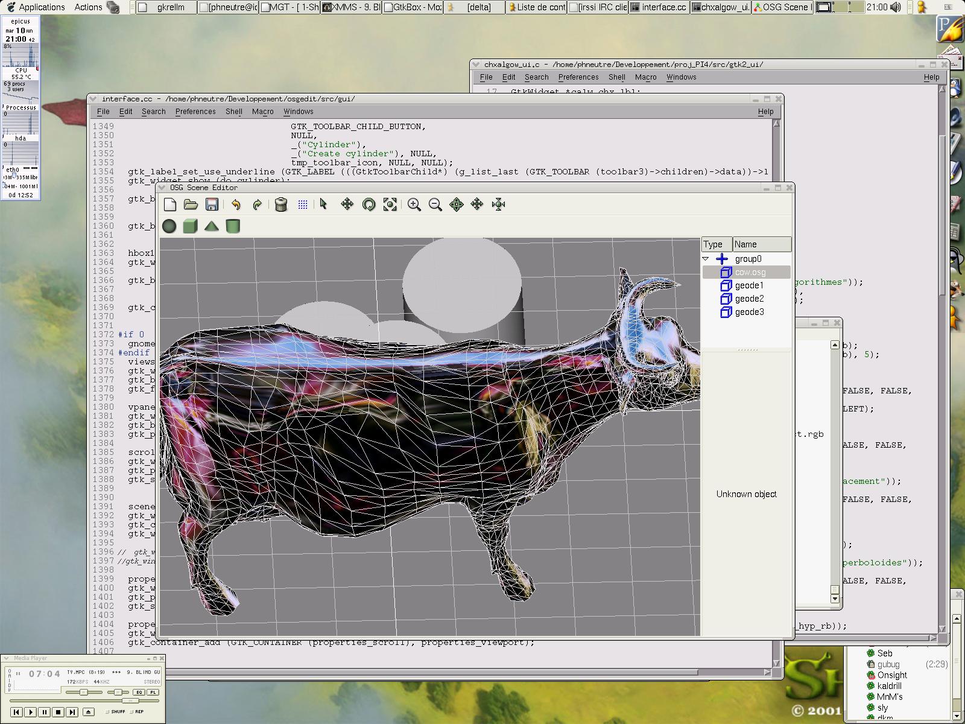Create a box with the green cube icon

pos(190,226)
